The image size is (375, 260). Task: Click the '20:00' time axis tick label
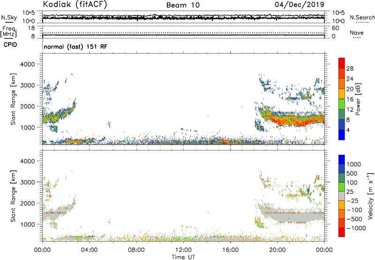coord(277,250)
